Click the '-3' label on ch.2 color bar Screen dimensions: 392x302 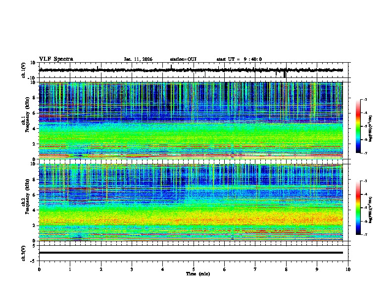point(365,181)
